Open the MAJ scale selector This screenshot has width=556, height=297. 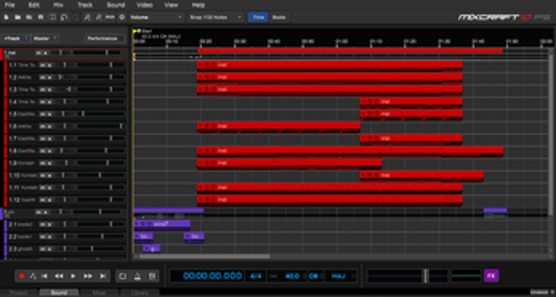coord(341,276)
